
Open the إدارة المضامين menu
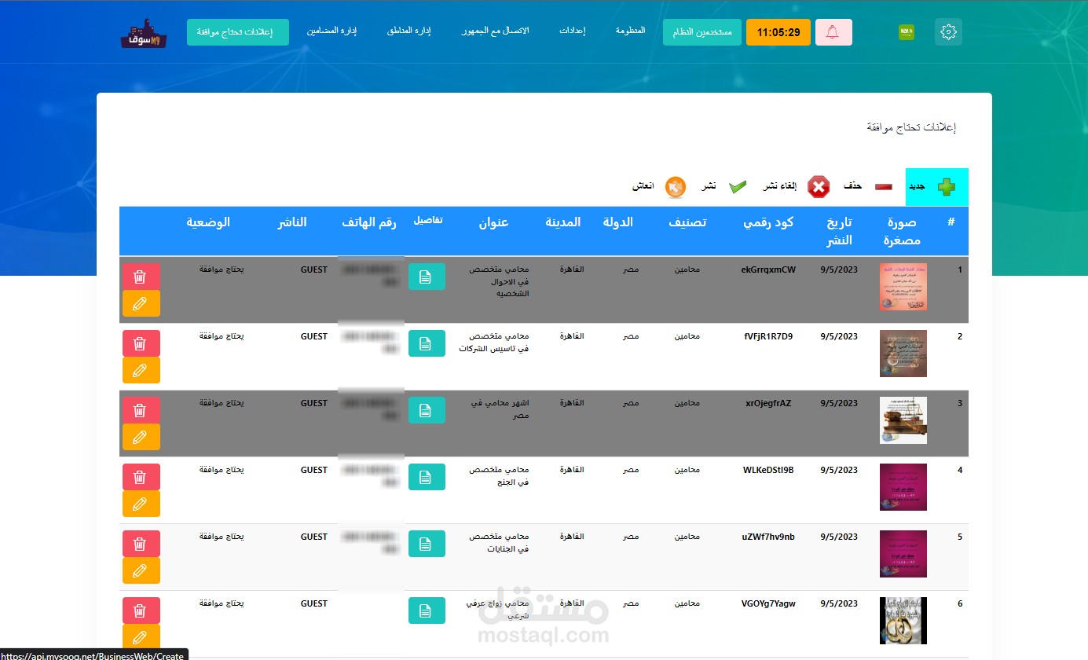click(332, 31)
